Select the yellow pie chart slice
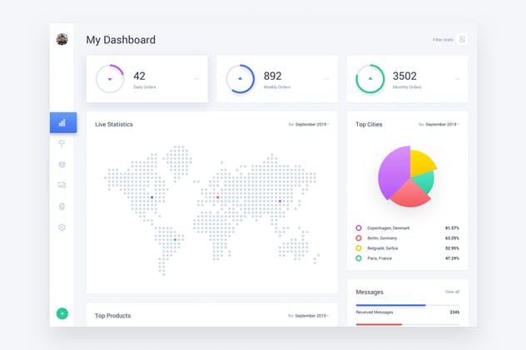This screenshot has height=350, width=526. [x=421, y=162]
